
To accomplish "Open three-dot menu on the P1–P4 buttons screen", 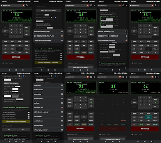I will 30,5.
